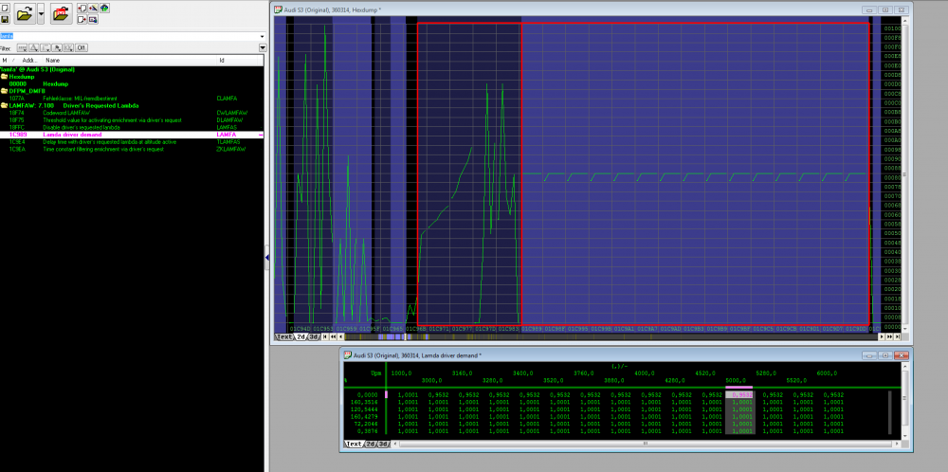Click the M column header

click(x=4, y=61)
